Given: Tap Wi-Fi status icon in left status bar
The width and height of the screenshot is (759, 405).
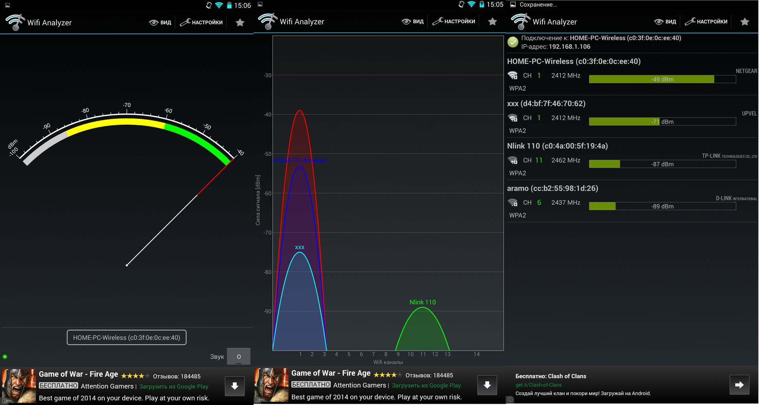Looking at the screenshot, I should click(219, 5).
